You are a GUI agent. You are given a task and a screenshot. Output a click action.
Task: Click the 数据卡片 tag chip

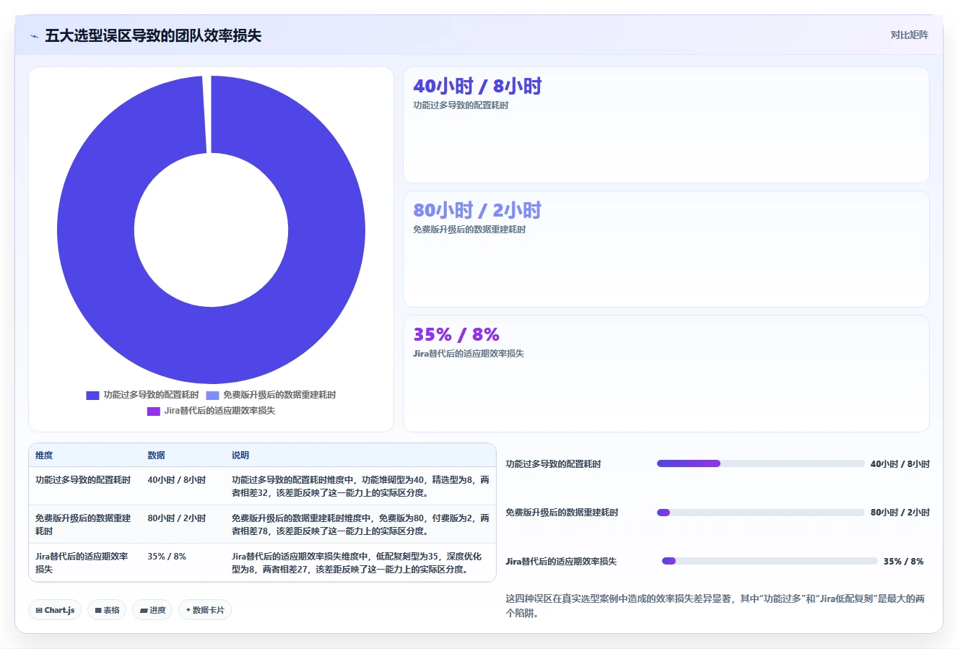pyautogui.click(x=205, y=610)
